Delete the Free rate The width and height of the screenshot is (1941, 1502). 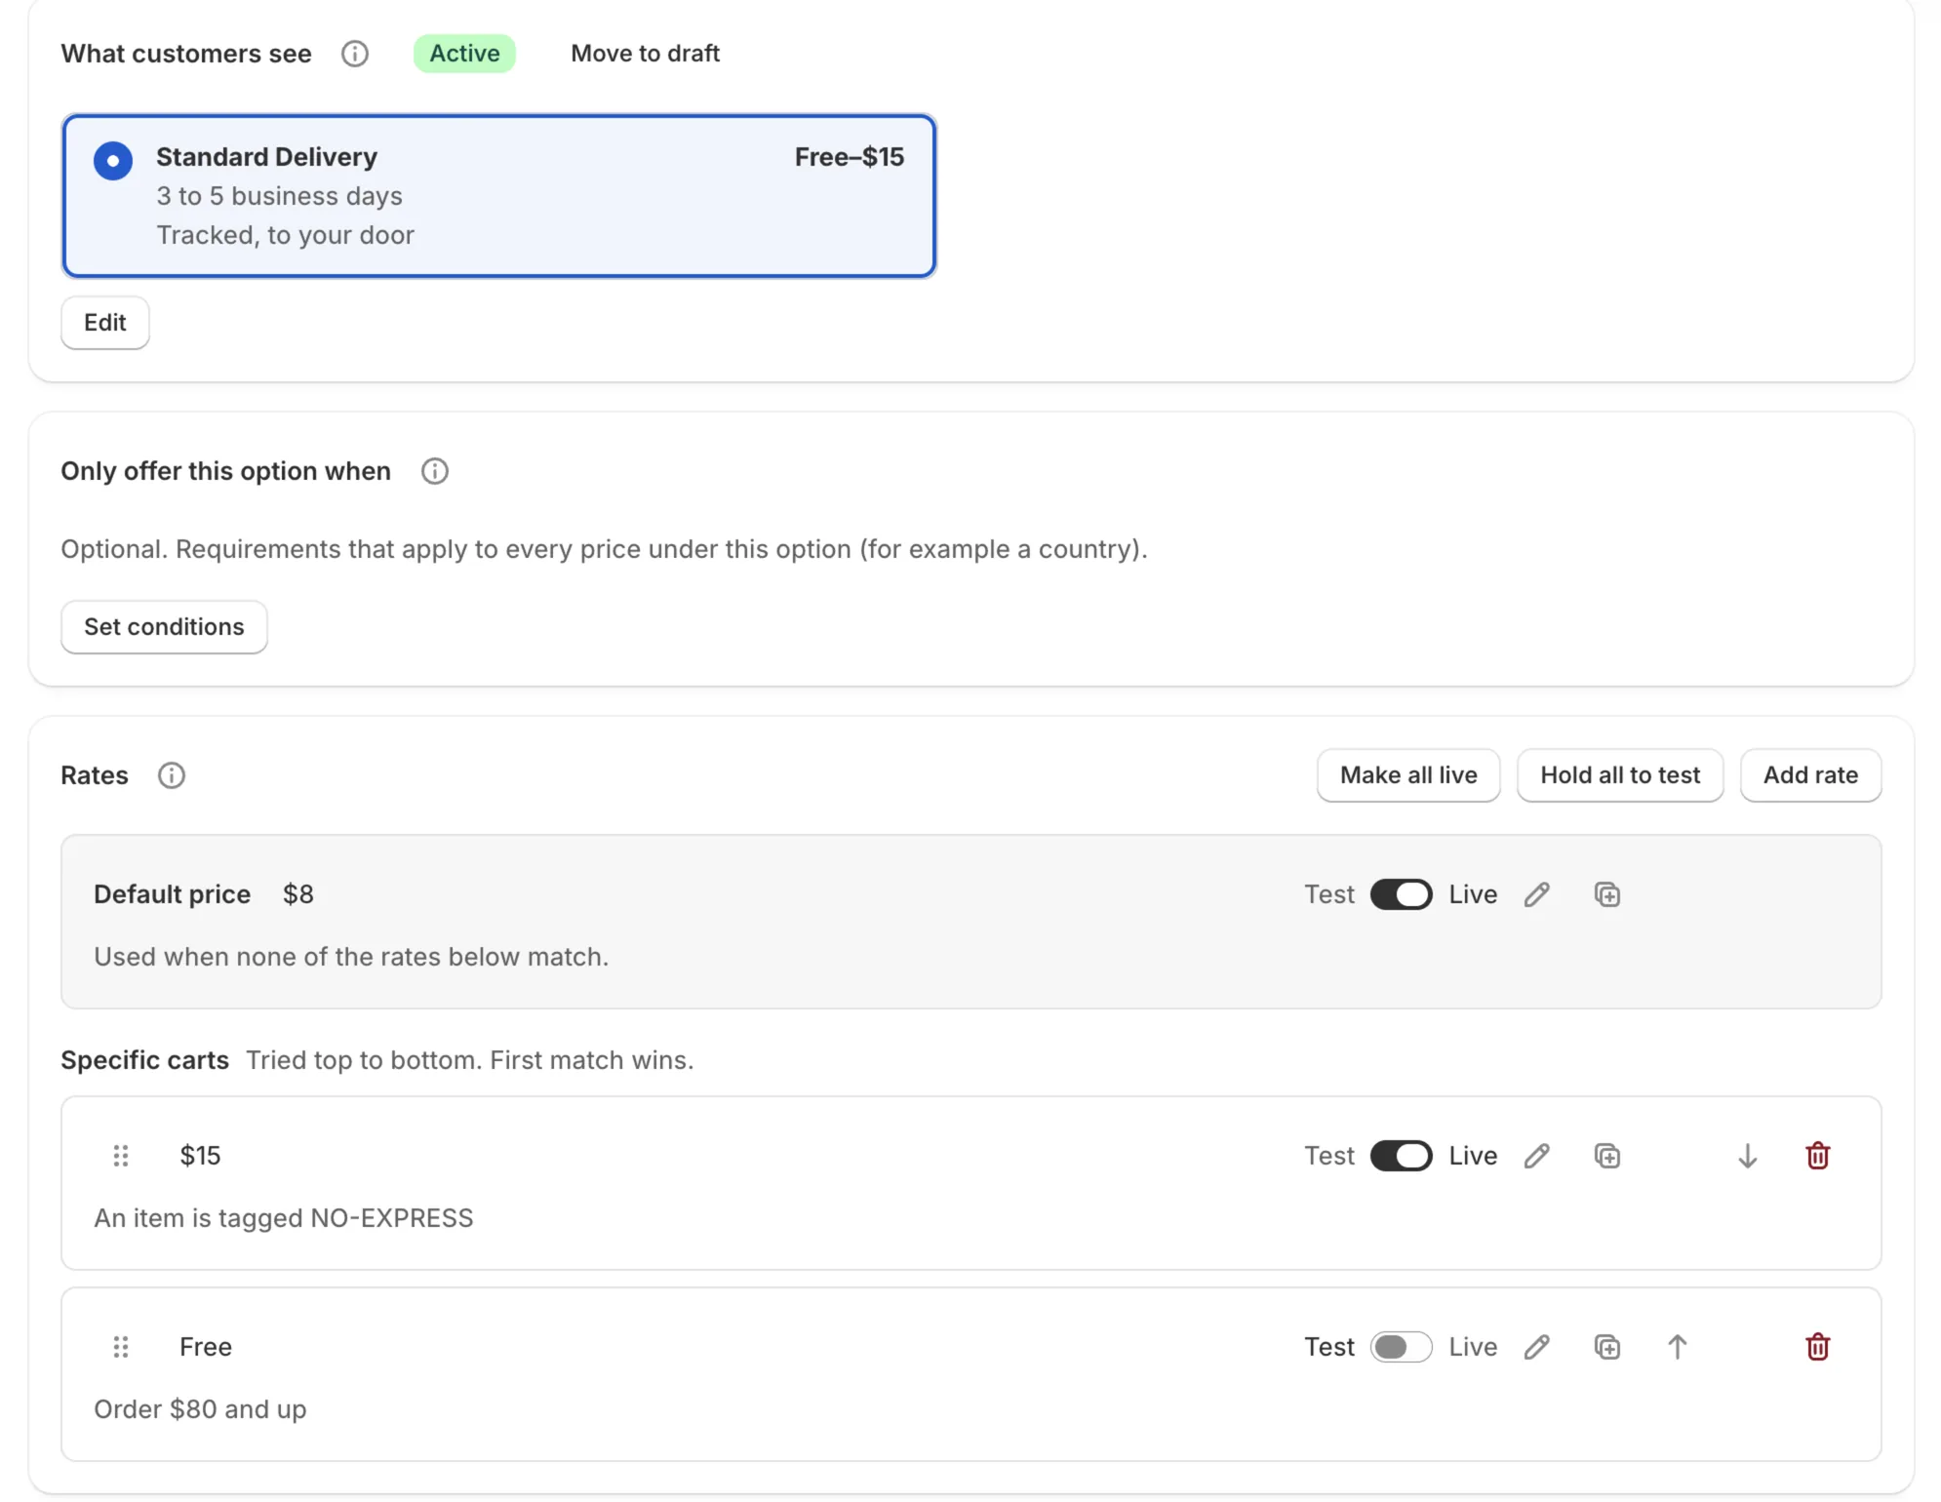[1818, 1347]
